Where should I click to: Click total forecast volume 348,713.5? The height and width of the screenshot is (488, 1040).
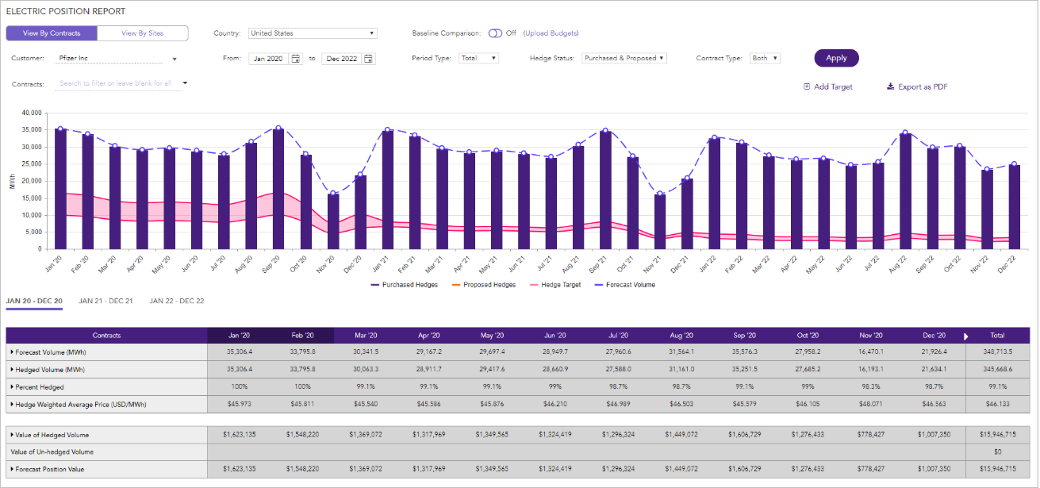coord(997,352)
